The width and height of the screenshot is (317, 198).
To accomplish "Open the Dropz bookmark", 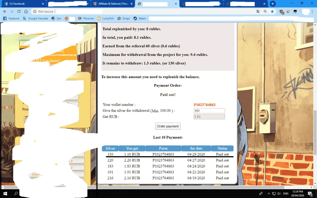I will (x=124, y=18).
